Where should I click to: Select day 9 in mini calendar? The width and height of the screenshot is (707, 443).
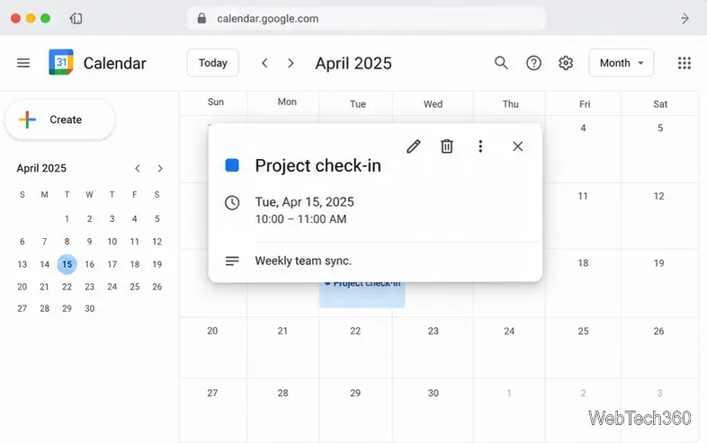point(90,242)
